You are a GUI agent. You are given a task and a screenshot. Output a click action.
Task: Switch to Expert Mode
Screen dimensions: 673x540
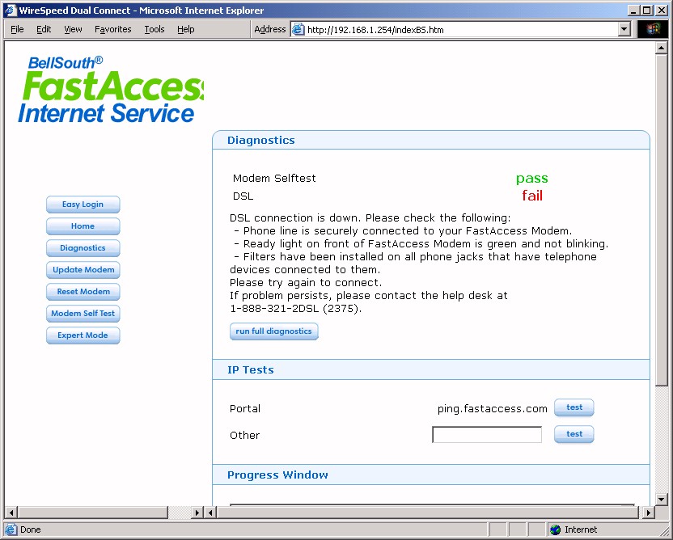point(83,335)
